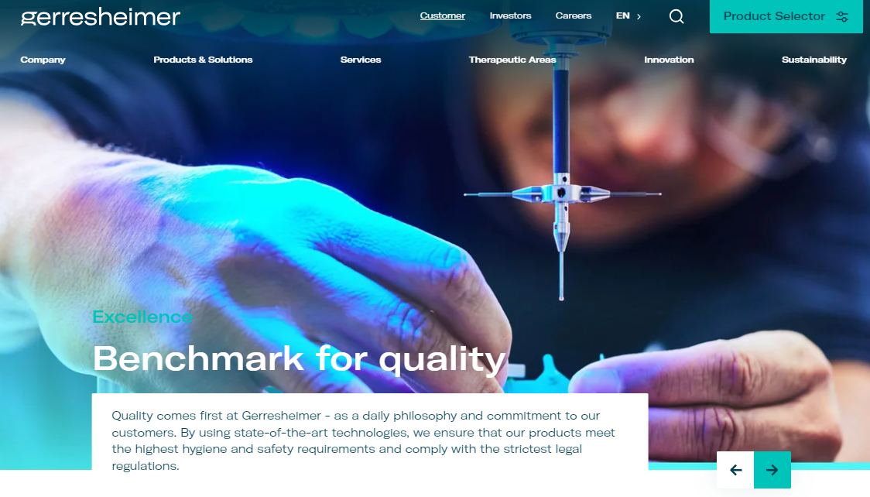Visit the Investors section
This screenshot has width=870, height=497.
pyautogui.click(x=510, y=15)
